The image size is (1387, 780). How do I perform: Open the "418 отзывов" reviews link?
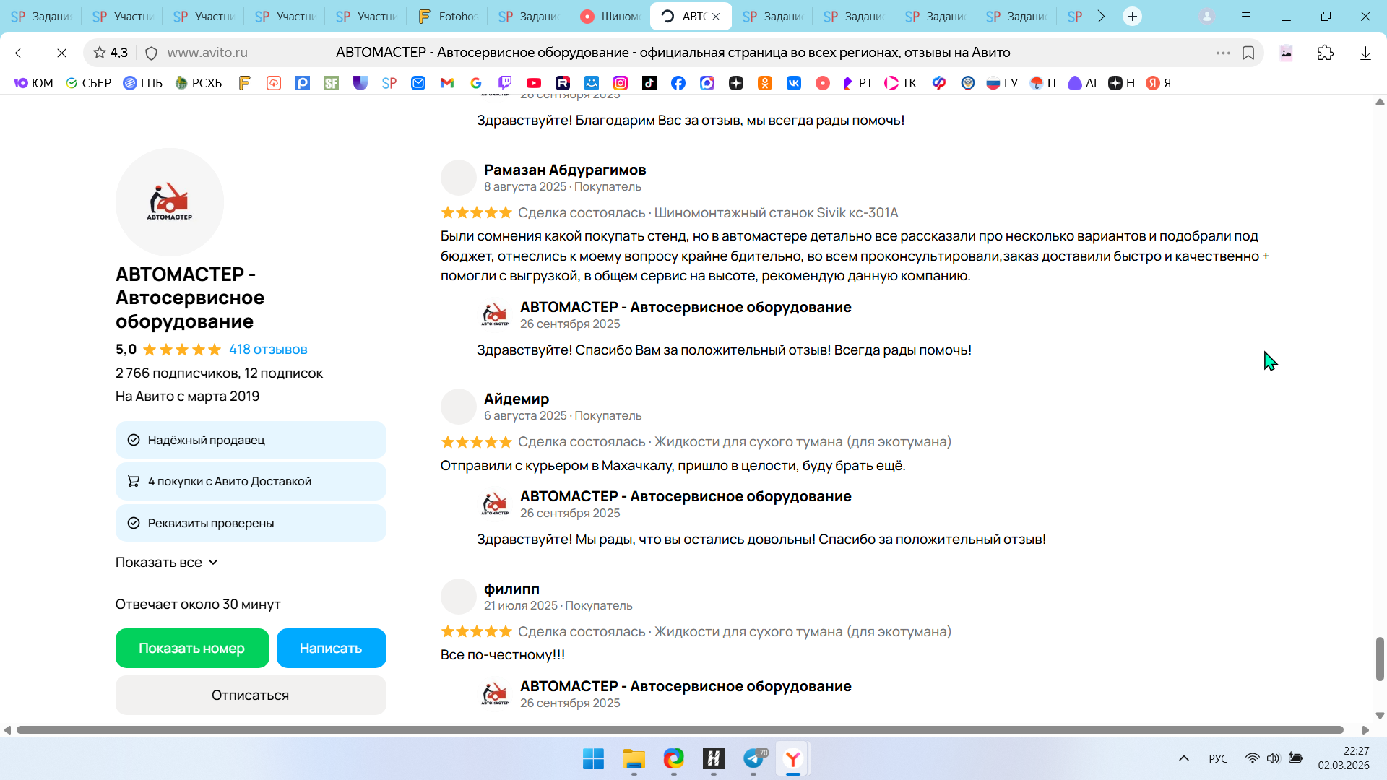click(268, 350)
